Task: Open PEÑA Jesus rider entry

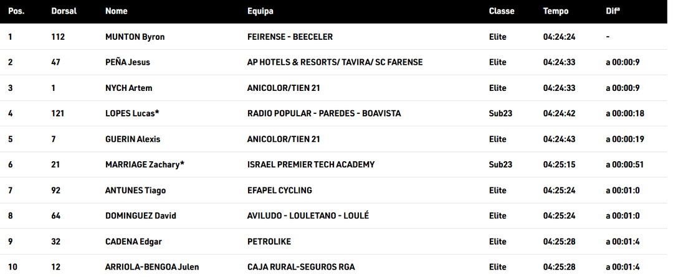Action: click(x=127, y=62)
